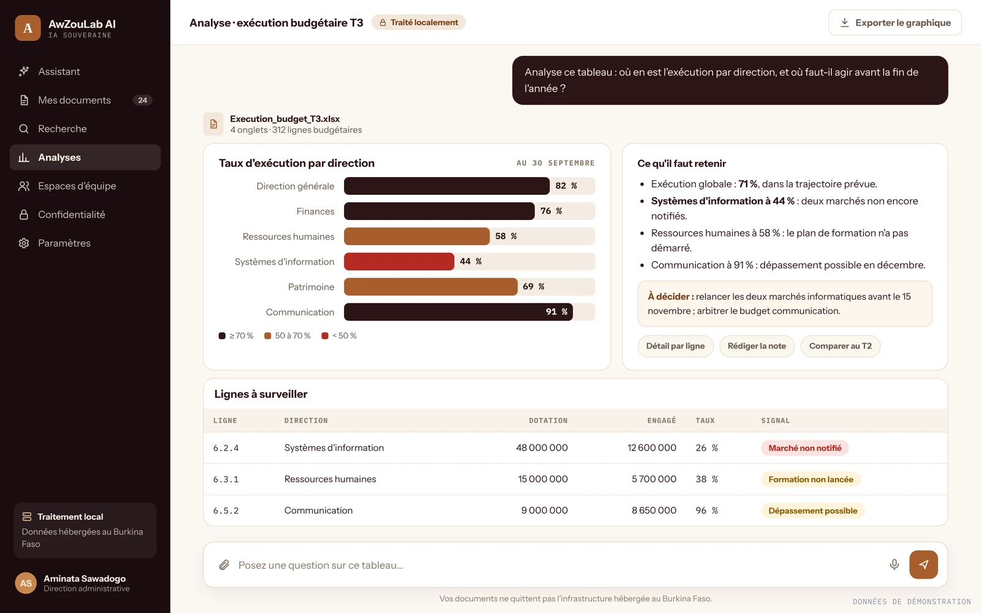Click the 15 000 000 dotation value
The height and width of the screenshot is (613, 981).
543,479
